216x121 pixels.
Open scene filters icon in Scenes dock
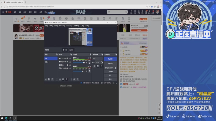(52, 79)
